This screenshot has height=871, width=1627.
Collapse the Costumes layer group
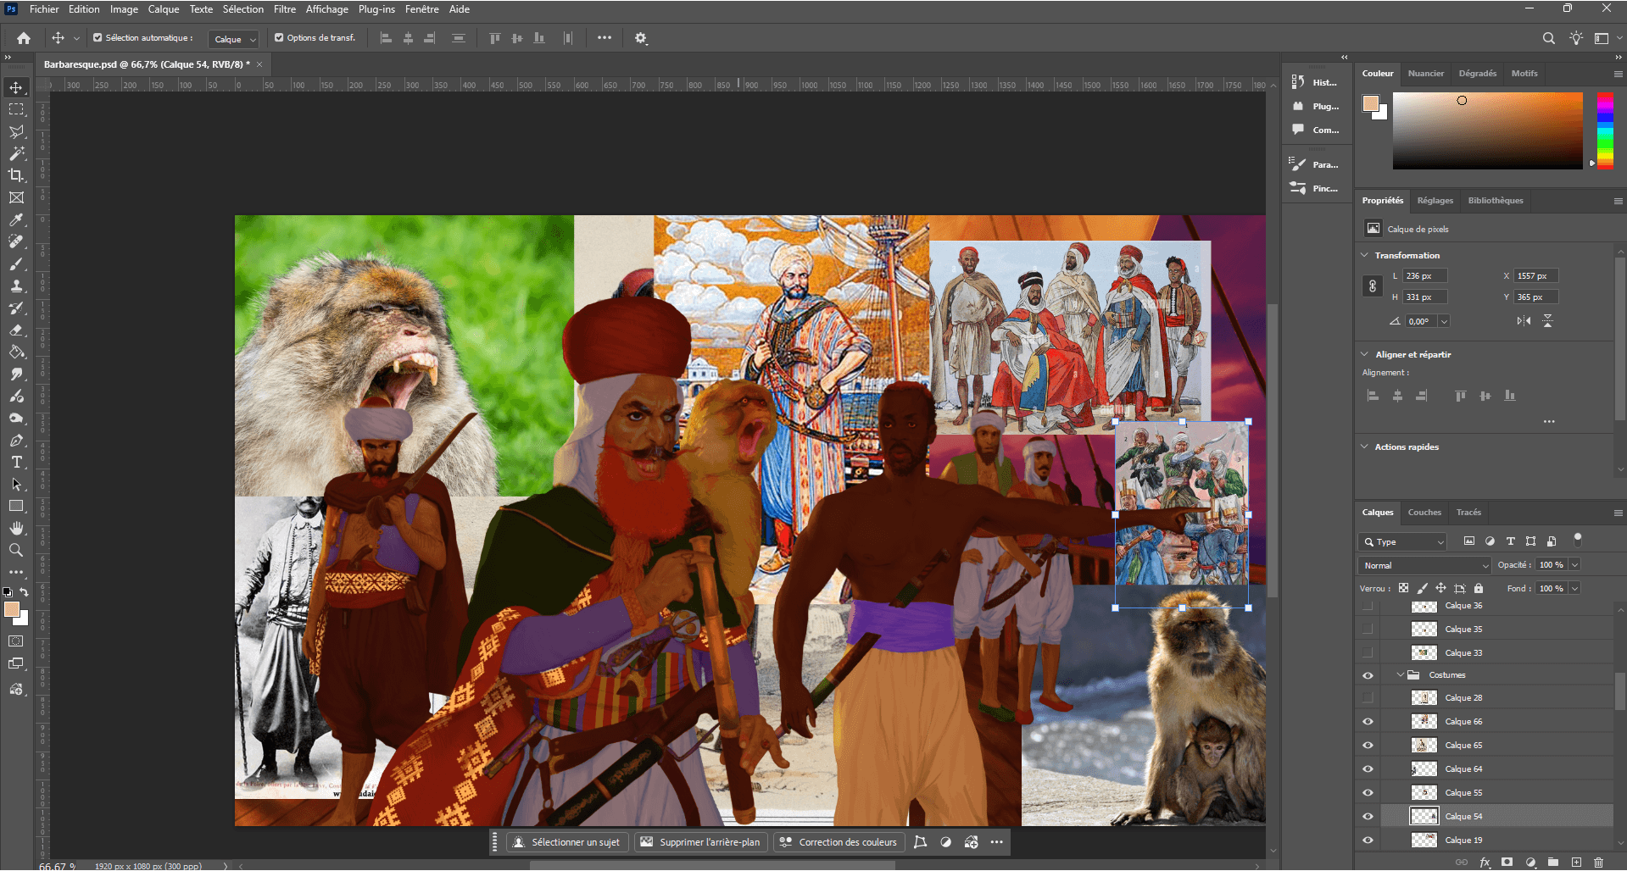coord(1400,675)
